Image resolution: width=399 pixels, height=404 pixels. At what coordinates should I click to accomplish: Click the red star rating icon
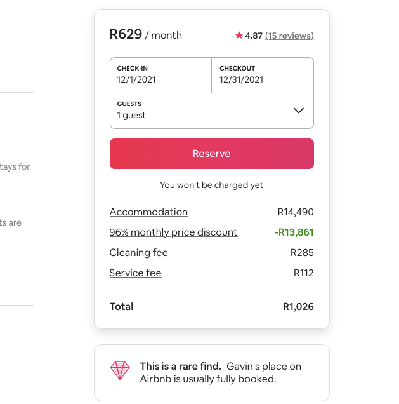239,36
